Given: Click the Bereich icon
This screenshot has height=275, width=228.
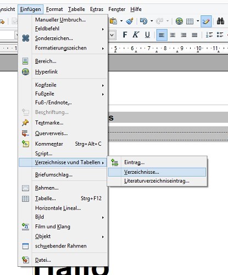Looking at the screenshot, I should [25, 61].
